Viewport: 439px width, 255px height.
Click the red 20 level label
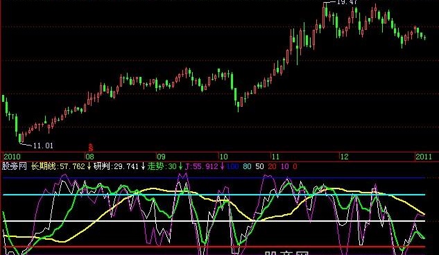[272, 166]
